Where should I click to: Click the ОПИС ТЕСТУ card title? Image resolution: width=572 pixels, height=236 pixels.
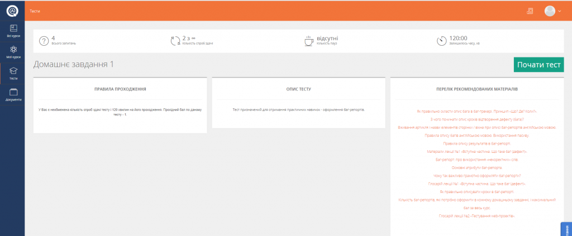(298, 89)
